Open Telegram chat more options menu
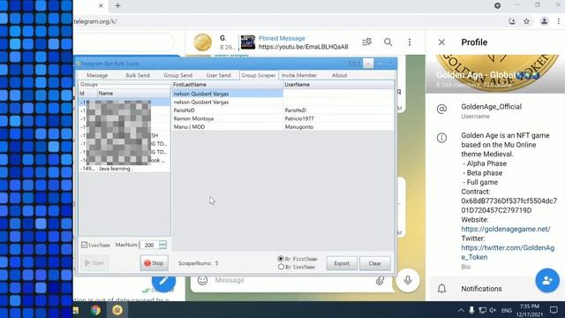Viewport: 565px width, 318px height. [x=410, y=42]
